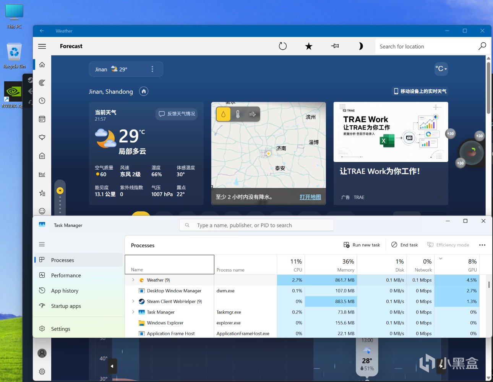Viewport: 493px width, 382px height.
Task: Sort processes by the CPU column
Action: click(x=291, y=265)
